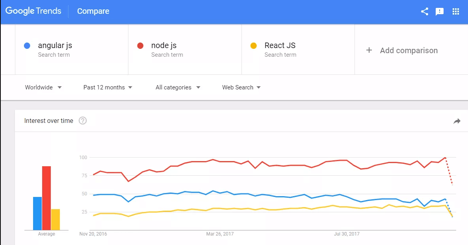Screen dimensions: 468x245
Task: Export the chart using the arrow icon
Action: (x=457, y=122)
